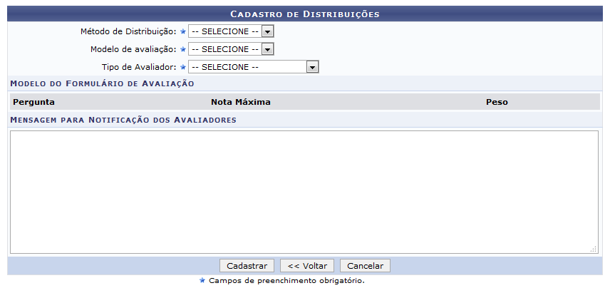Screen dimensions: 610x288
Task: Click the Nota Máxima column header
Action: [241, 102]
